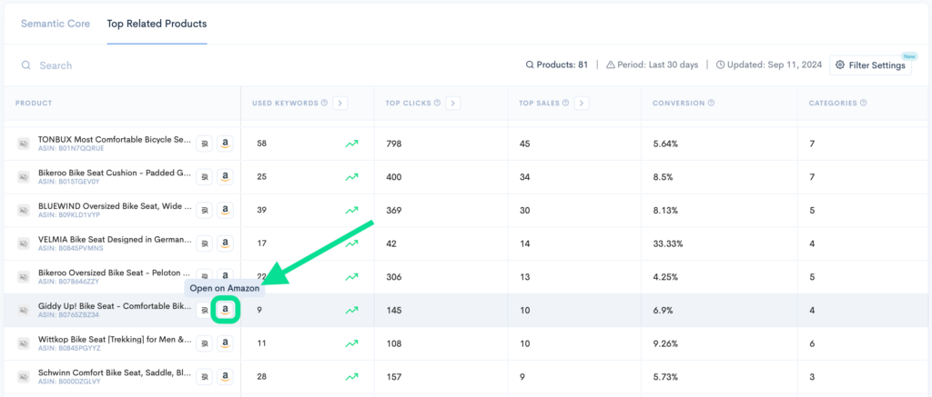Click the PRODUCT column header
The image size is (932, 397).
coord(34,104)
